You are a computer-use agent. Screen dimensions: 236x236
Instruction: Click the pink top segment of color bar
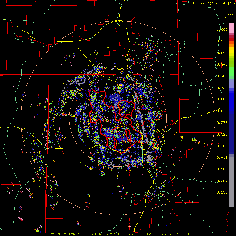point(232,28)
